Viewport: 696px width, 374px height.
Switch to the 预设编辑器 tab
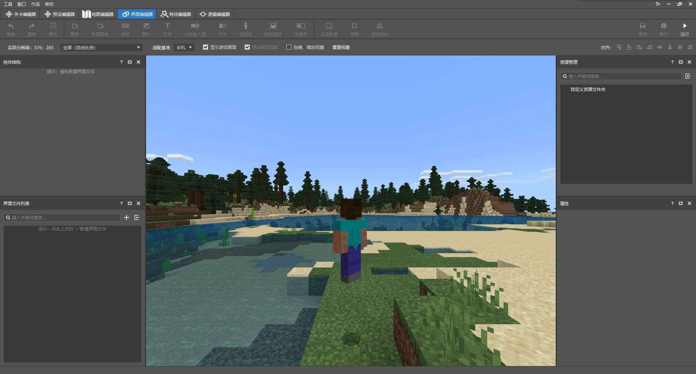tap(59, 14)
